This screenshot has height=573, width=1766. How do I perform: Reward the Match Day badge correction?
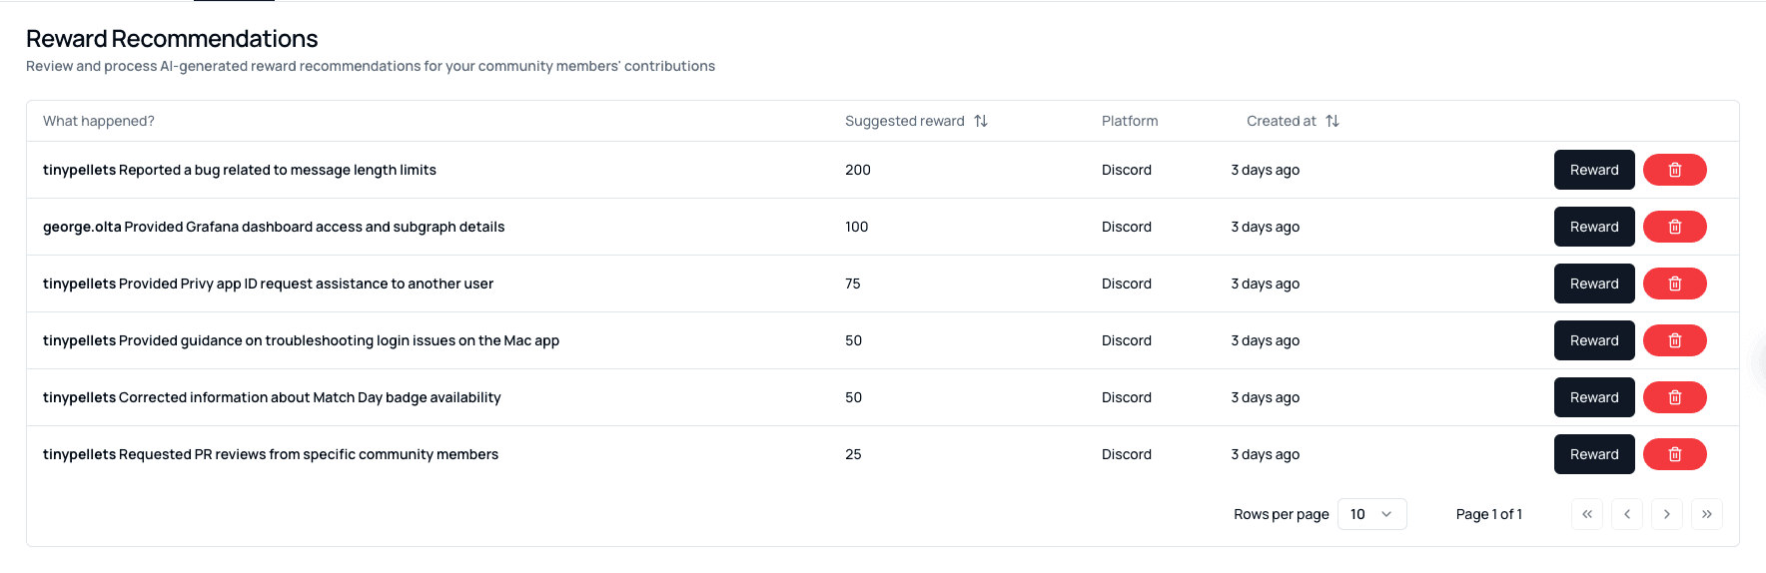coord(1594,397)
